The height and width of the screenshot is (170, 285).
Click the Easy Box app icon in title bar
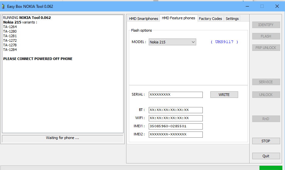[x=3, y=6]
